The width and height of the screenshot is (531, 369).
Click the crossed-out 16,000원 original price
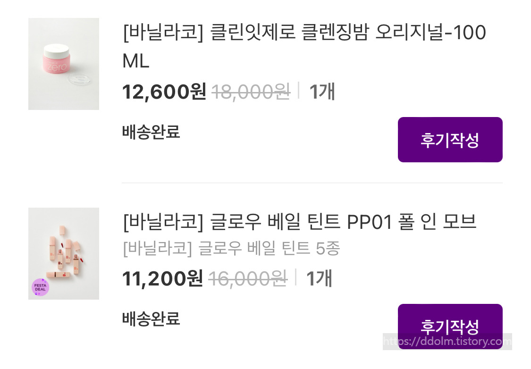click(x=249, y=279)
